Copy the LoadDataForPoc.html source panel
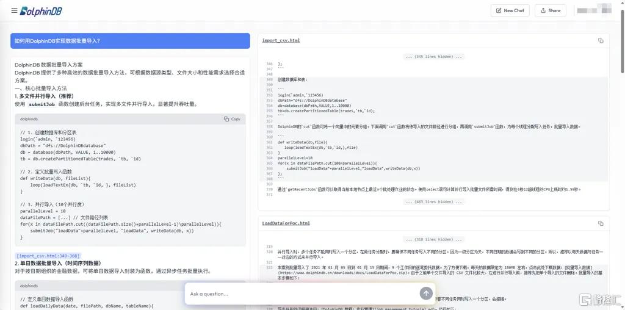Image resolution: width=625 pixels, height=310 pixels. coord(601,223)
